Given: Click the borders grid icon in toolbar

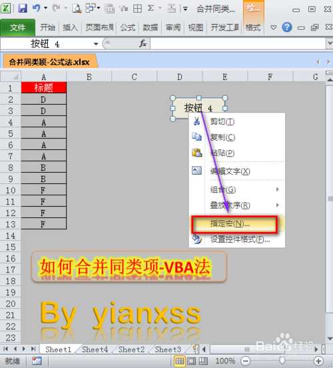Looking at the screenshot, I should [137, 9].
